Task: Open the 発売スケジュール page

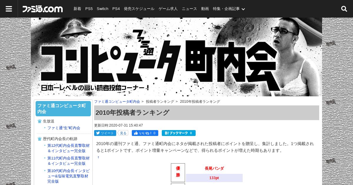Action: [x=139, y=9]
